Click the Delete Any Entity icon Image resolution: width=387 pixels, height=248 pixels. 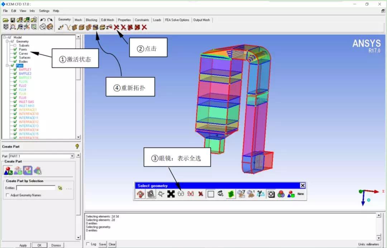pyautogui.click(x=144, y=27)
